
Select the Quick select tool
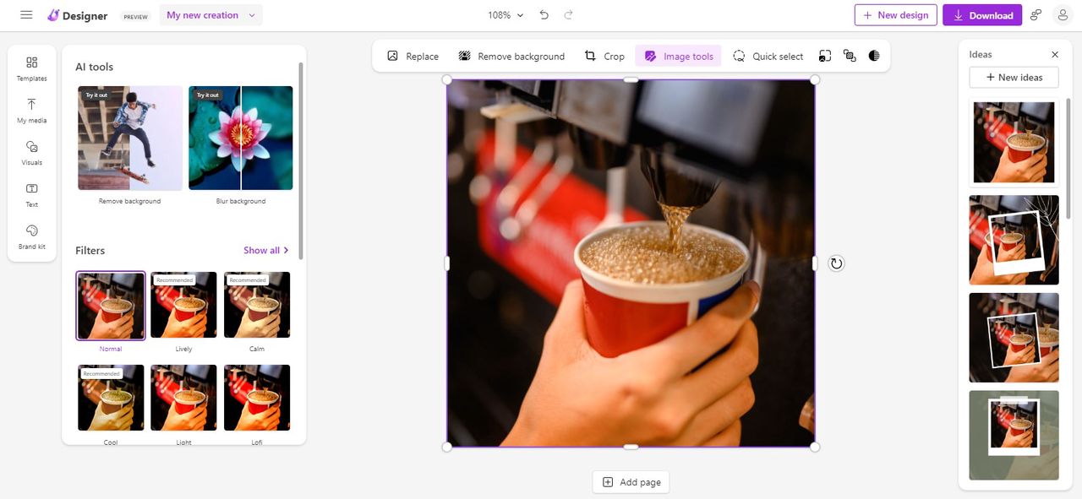[x=768, y=57]
